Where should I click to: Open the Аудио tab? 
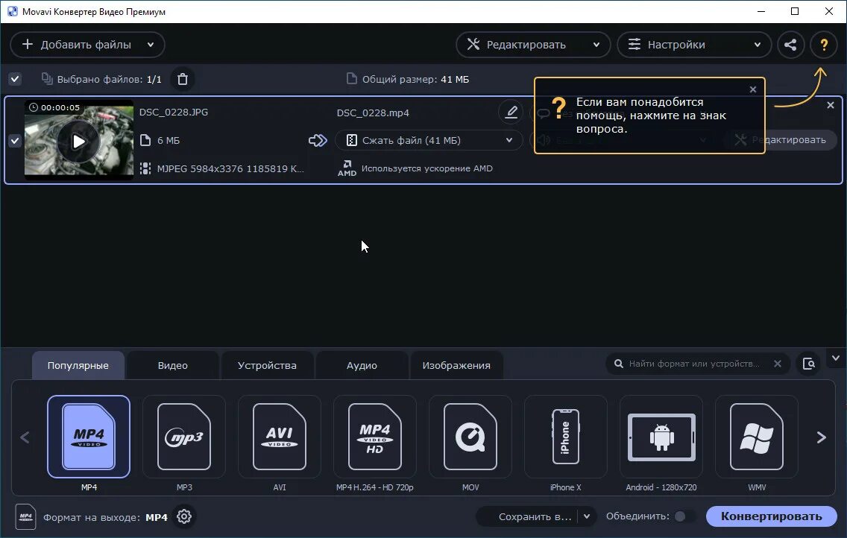coord(362,365)
